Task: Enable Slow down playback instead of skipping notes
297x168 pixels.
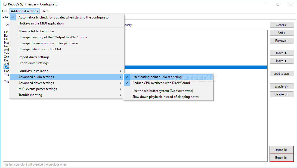Action: click(x=168, y=97)
